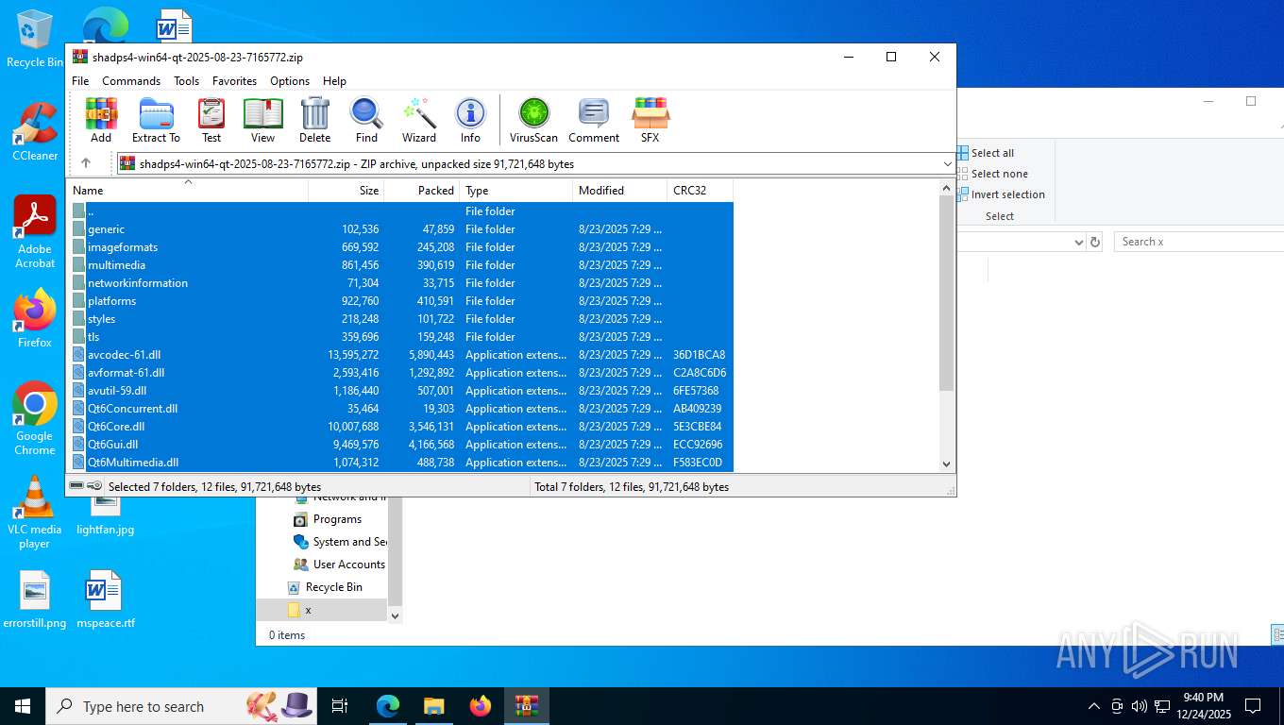Show archive Info
The height and width of the screenshot is (725, 1284).
470,120
